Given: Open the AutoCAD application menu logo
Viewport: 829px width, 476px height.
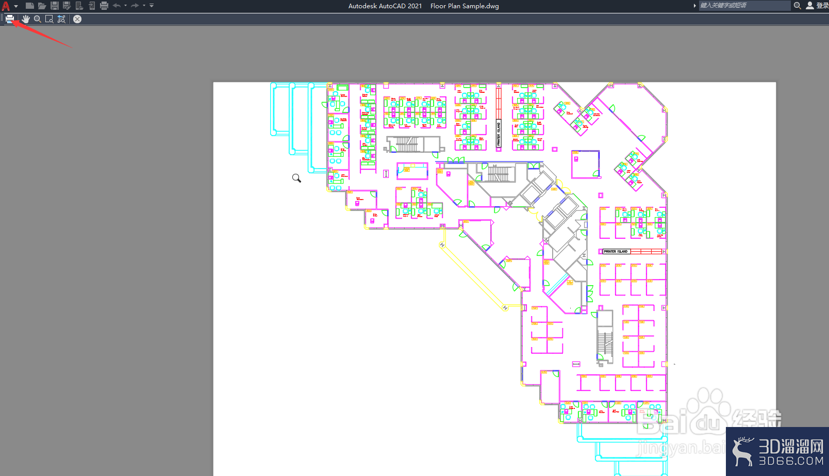Looking at the screenshot, I should point(6,6).
